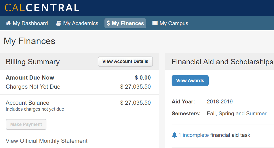The image size is (274, 148).
Task: Click the CalCentral logo
Action: [x=42, y=8]
